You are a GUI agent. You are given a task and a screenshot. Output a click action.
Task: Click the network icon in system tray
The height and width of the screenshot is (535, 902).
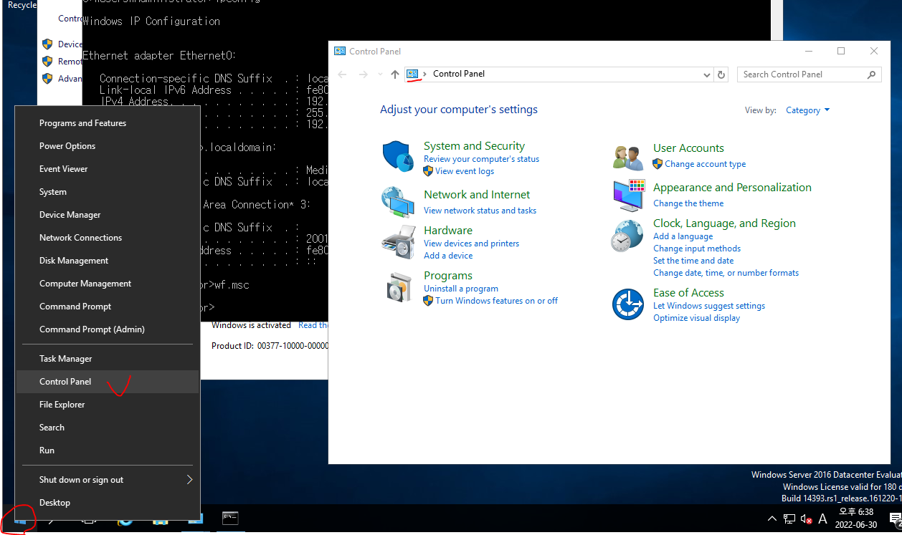click(789, 519)
